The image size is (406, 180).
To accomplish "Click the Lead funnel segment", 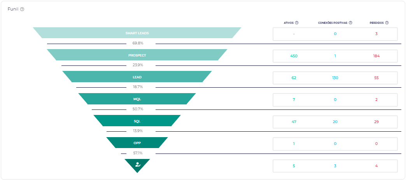I will pyautogui.click(x=137, y=77).
